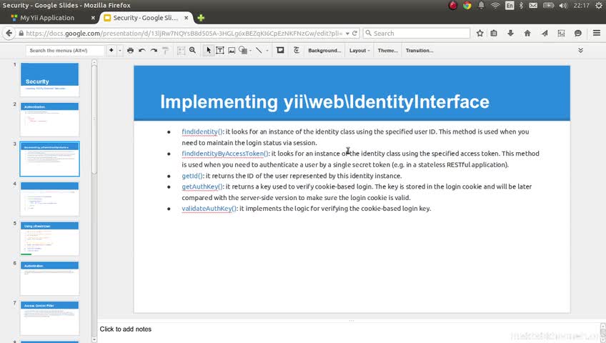Click the print icon
The height and width of the screenshot is (343, 606).
point(130,50)
